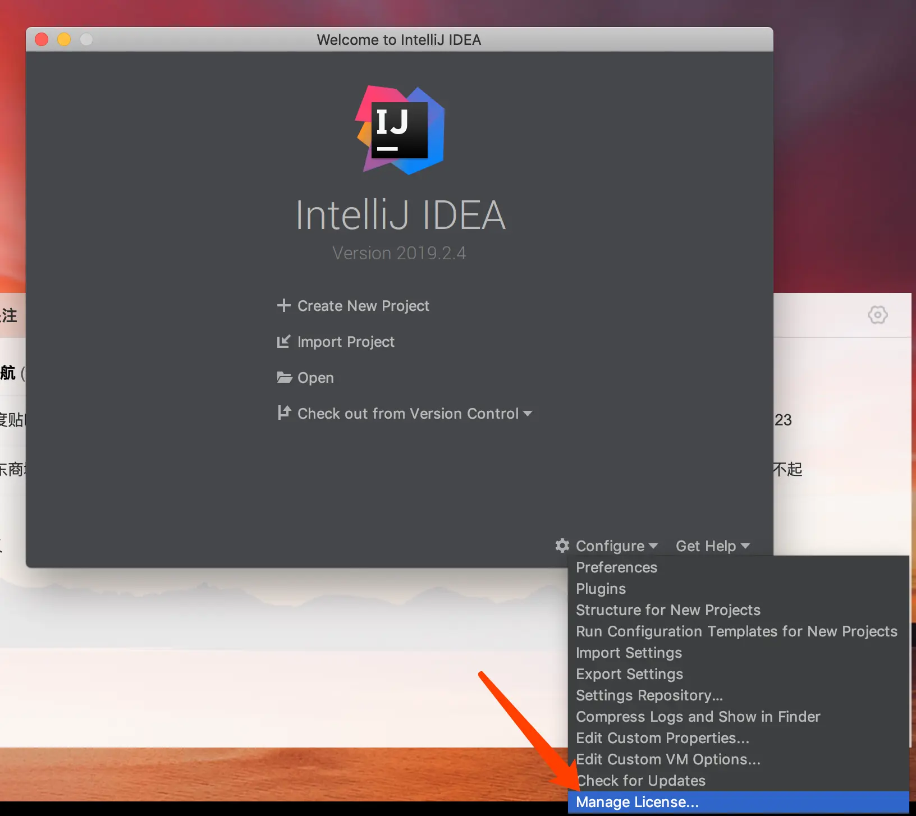Viewport: 916px width, 816px height.
Task: Select Export Settings menu item
Action: [x=738, y=674]
